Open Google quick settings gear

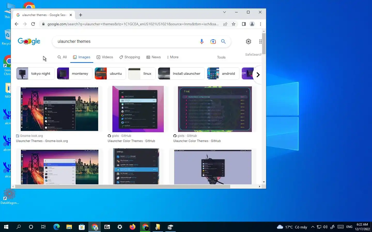[x=249, y=42]
